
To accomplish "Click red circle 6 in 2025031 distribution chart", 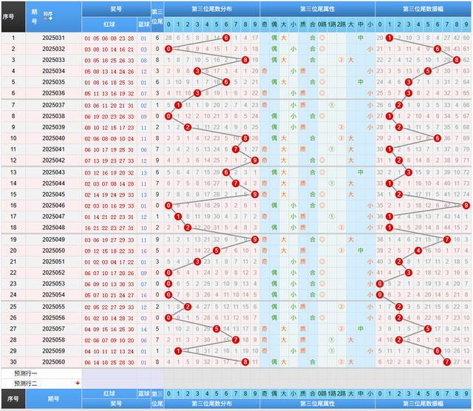I will (x=226, y=38).
